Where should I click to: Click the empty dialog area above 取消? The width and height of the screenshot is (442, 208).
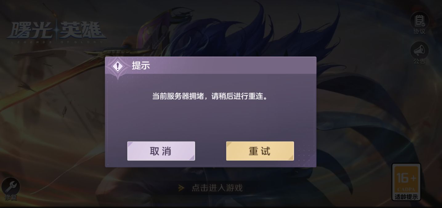(x=161, y=123)
